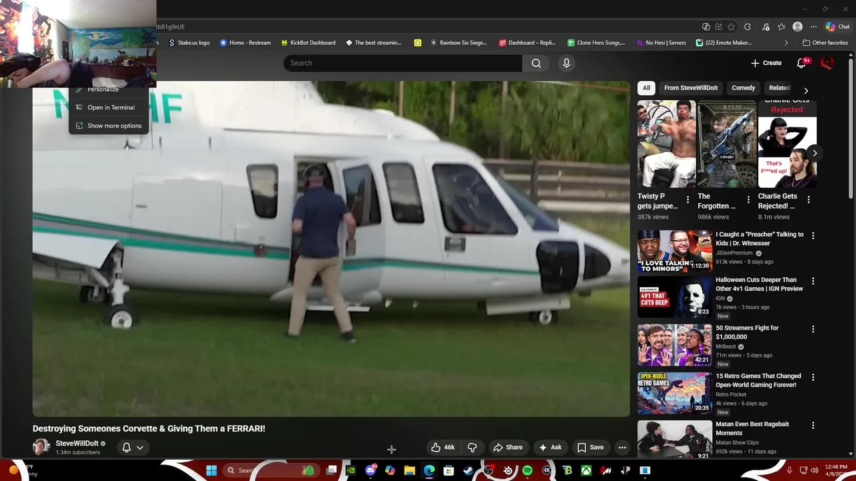Like the video with thumbs-up
Viewport: 856px width, 481px height.
coord(443,448)
